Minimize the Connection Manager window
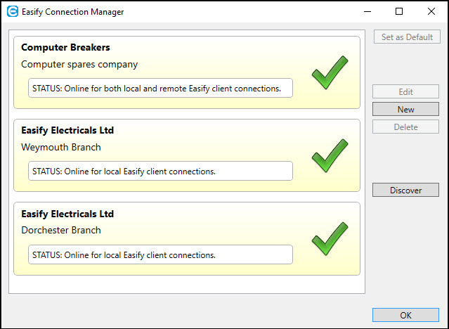The image size is (449, 329). (367, 11)
